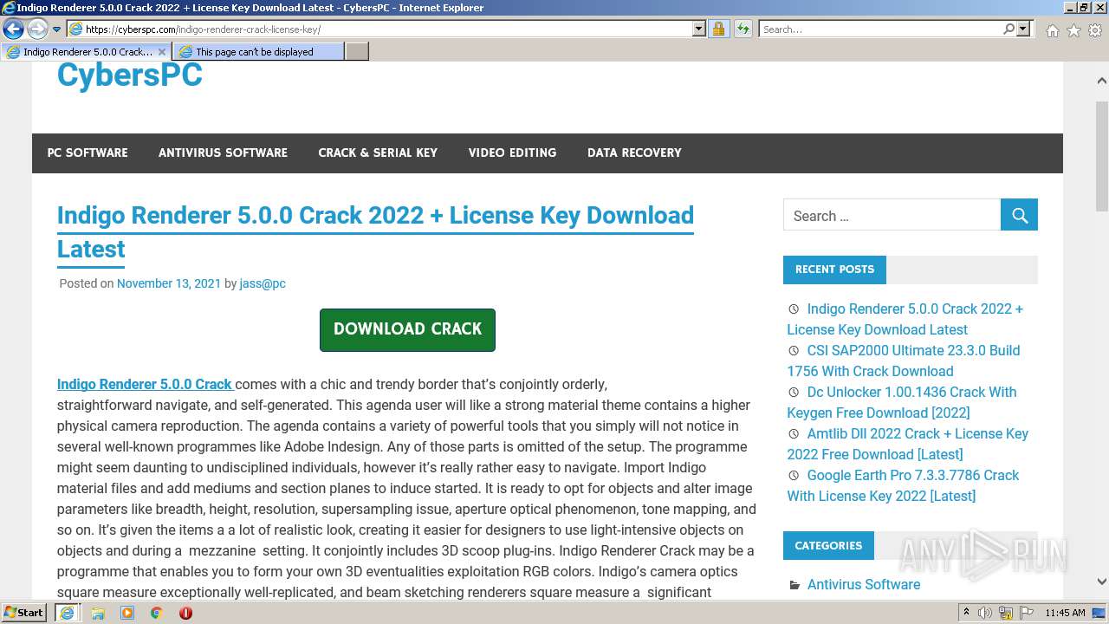This screenshot has width=1109, height=624.
Task: Switch to This page can't be displayed tab
Action: pos(258,51)
